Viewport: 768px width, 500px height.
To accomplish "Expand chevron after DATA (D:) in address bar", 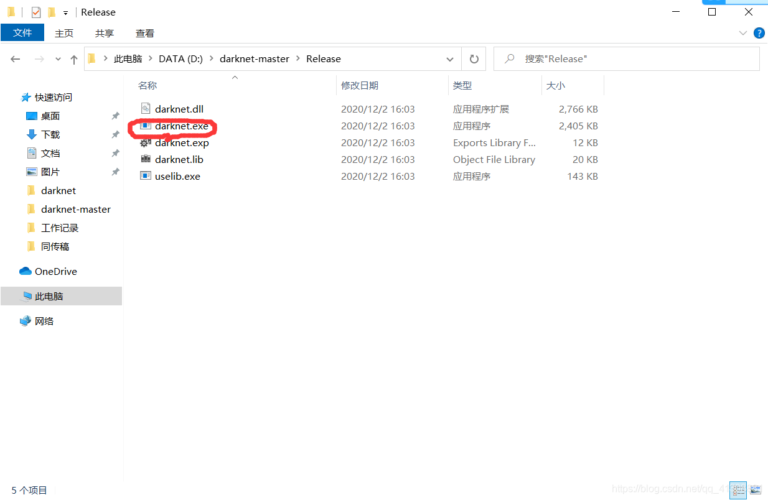I will 211,58.
